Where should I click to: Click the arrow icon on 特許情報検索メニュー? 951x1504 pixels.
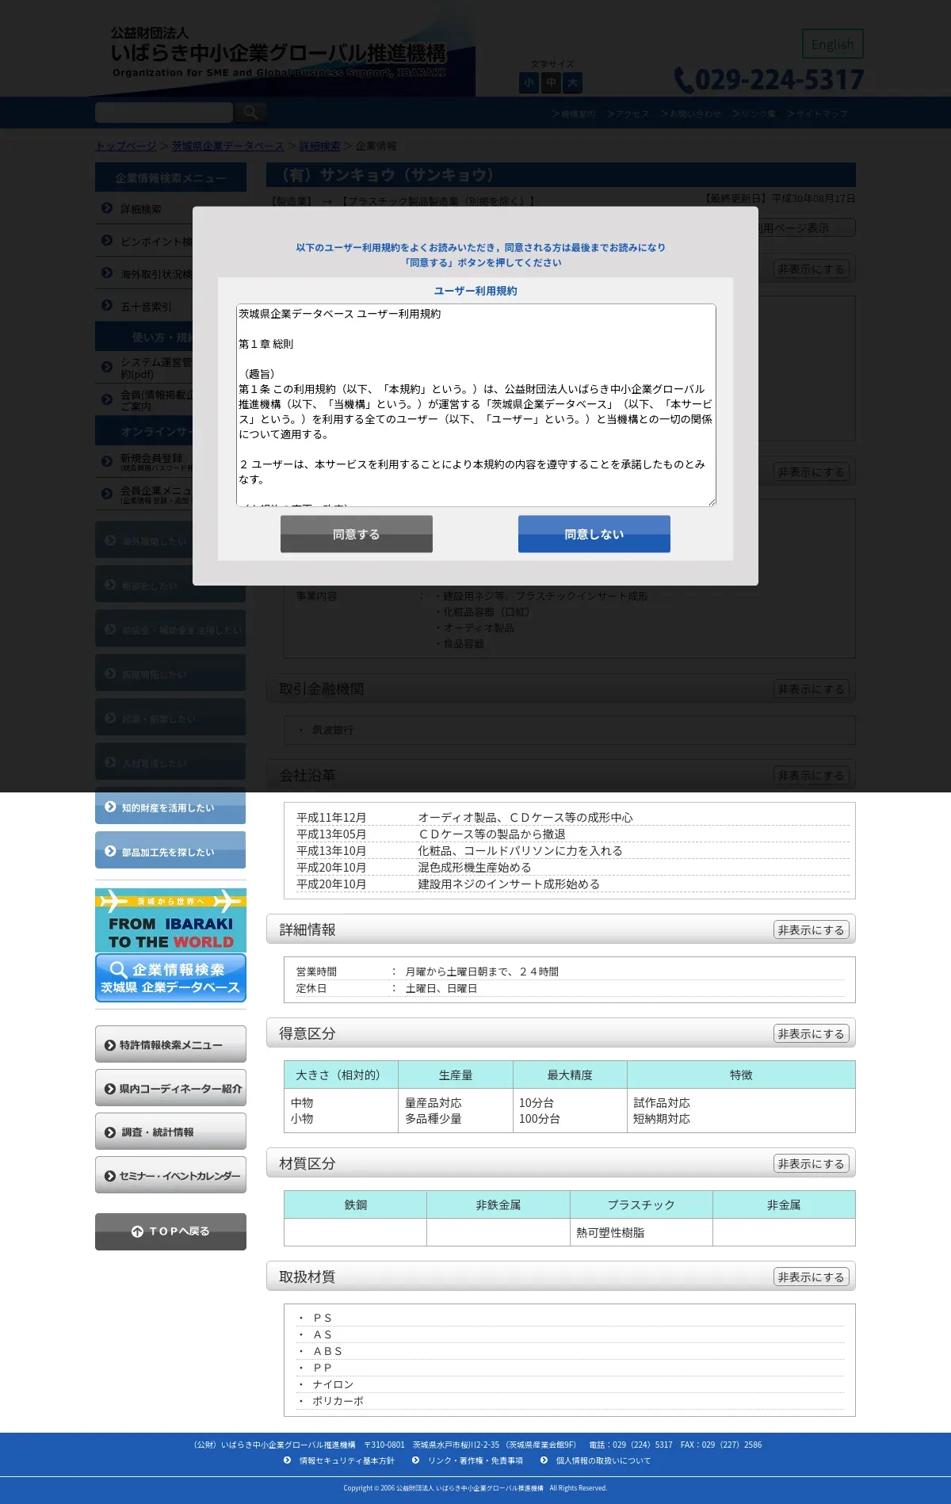[110, 1045]
